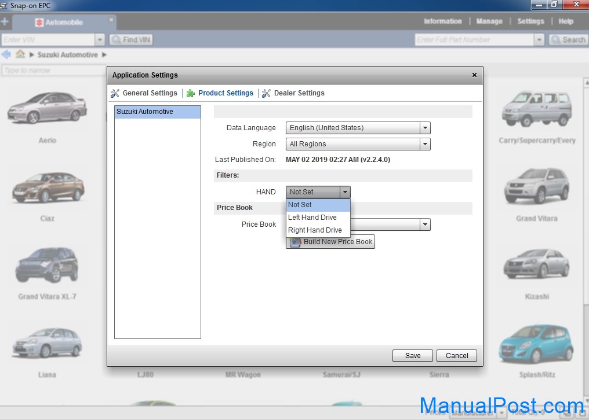The image size is (589, 420).
Task: Select Not Set in HAND dropdown list
Action: (x=318, y=205)
